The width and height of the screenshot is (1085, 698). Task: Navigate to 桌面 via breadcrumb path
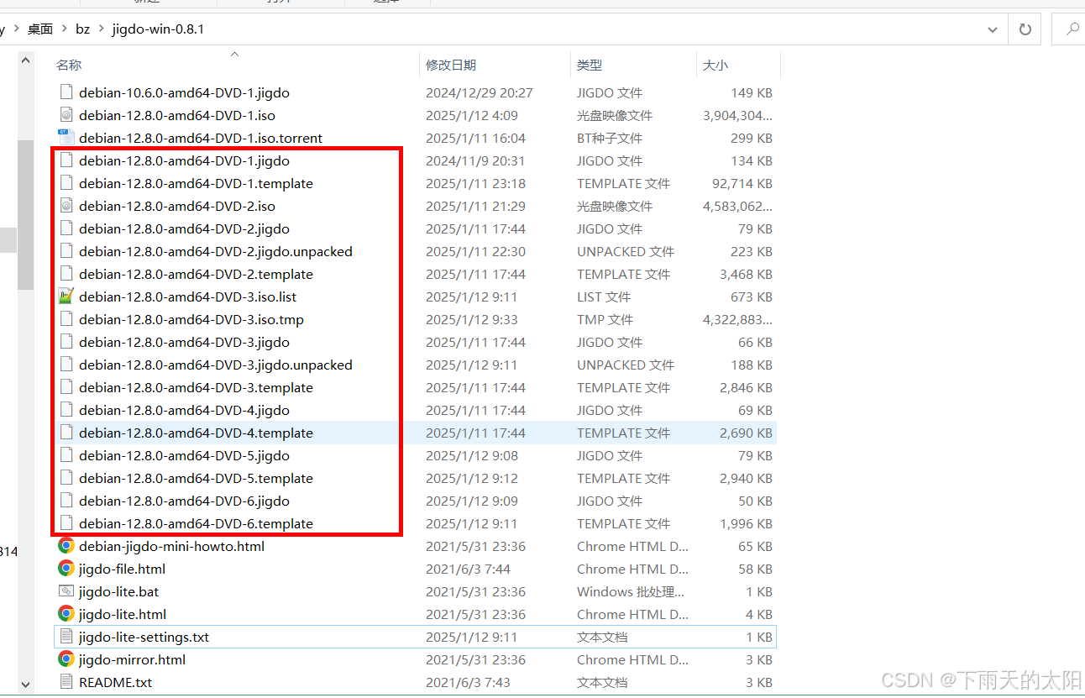pos(39,29)
